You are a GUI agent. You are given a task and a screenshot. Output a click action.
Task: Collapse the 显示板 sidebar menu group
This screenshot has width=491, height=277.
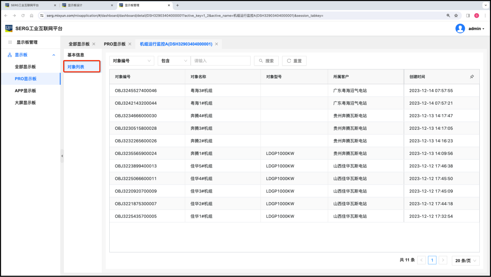[x=53, y=55]
